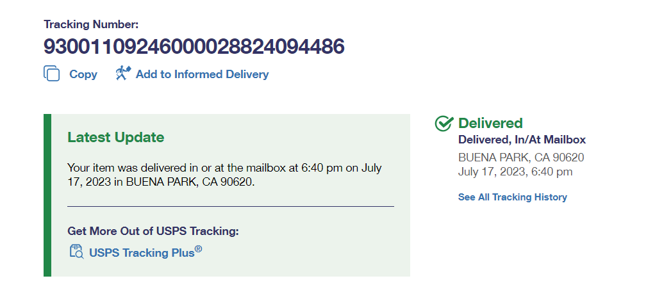Click the July 17, 2023, 6:40 pm timestamp
Image resolution: width=664 pixels, height=283 pixels.
coord(515,172)
